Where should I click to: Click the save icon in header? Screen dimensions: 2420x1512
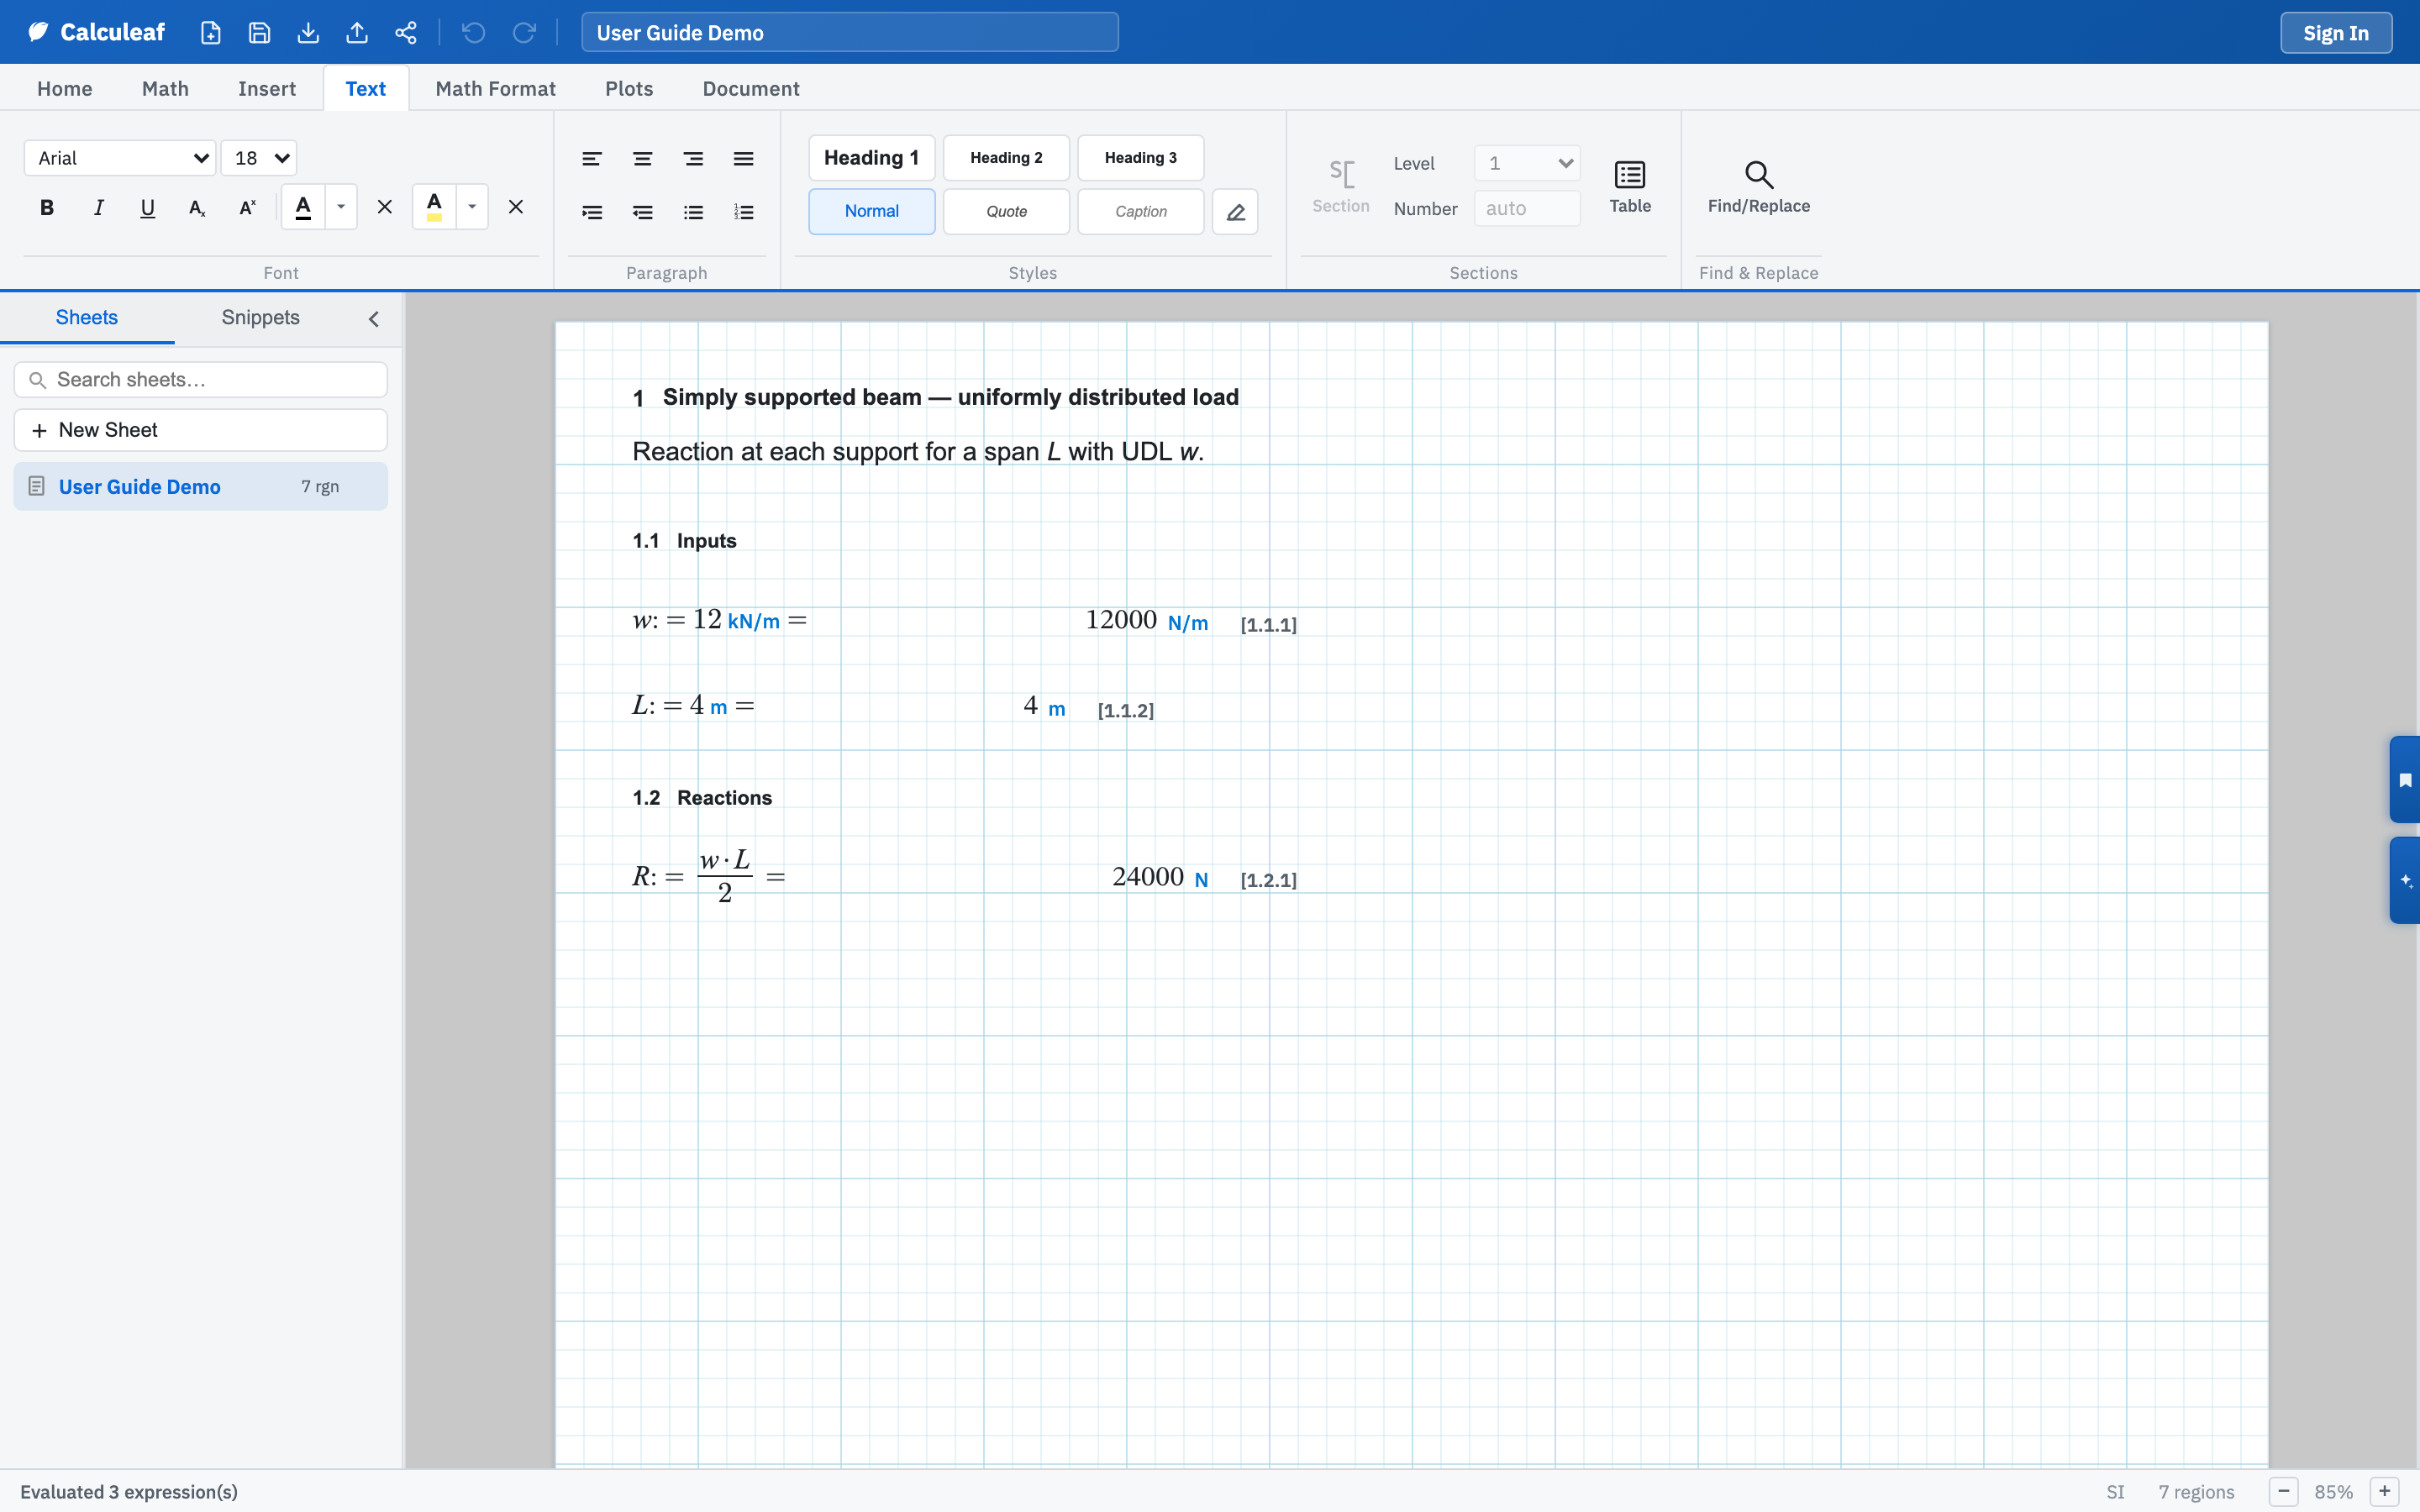point(260,32)
